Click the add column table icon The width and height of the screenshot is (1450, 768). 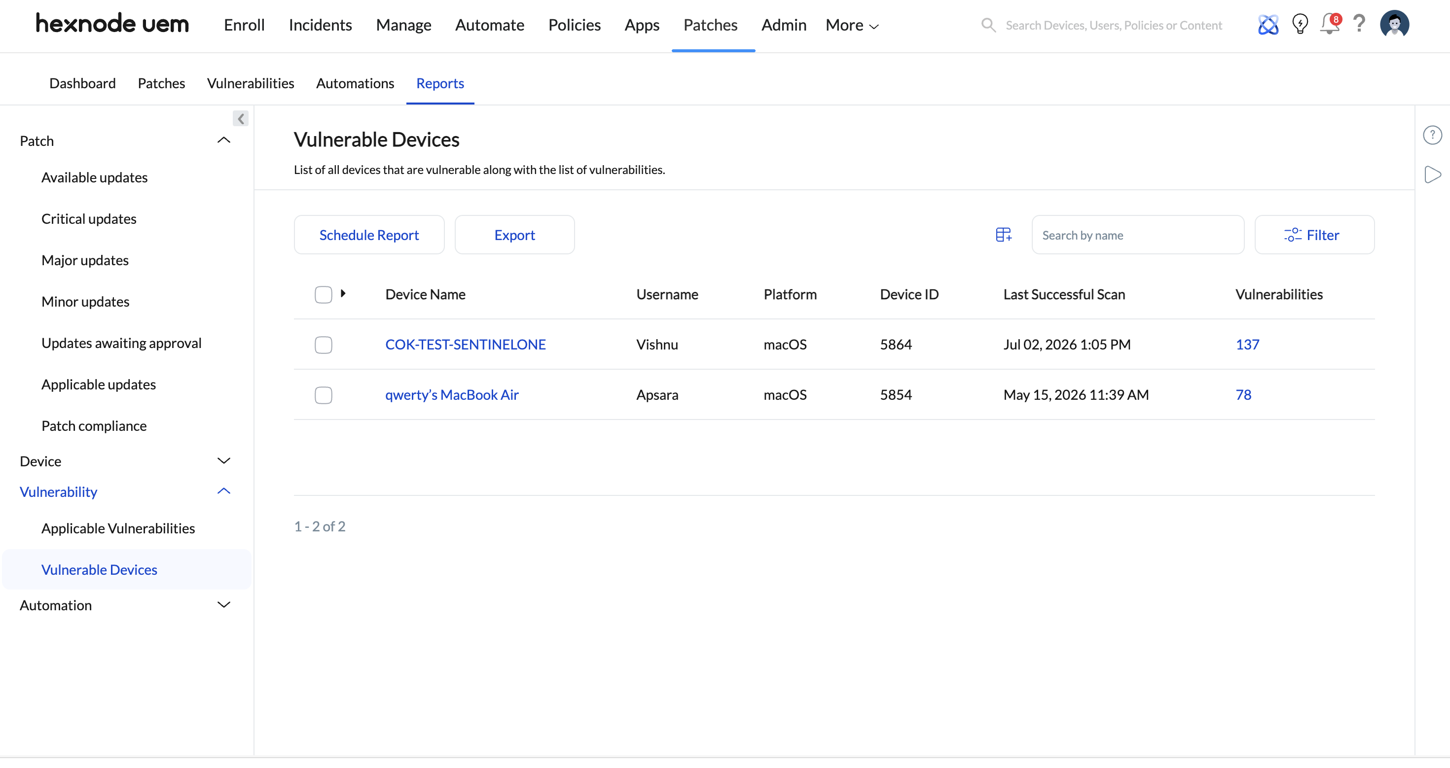click(x=1004, y=235)
